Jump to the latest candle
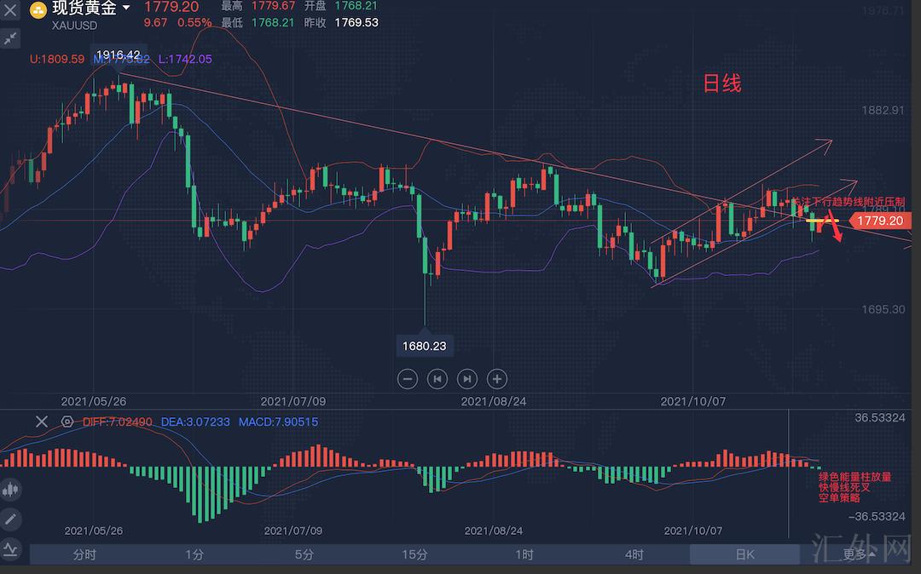 (x=467, y=379)
